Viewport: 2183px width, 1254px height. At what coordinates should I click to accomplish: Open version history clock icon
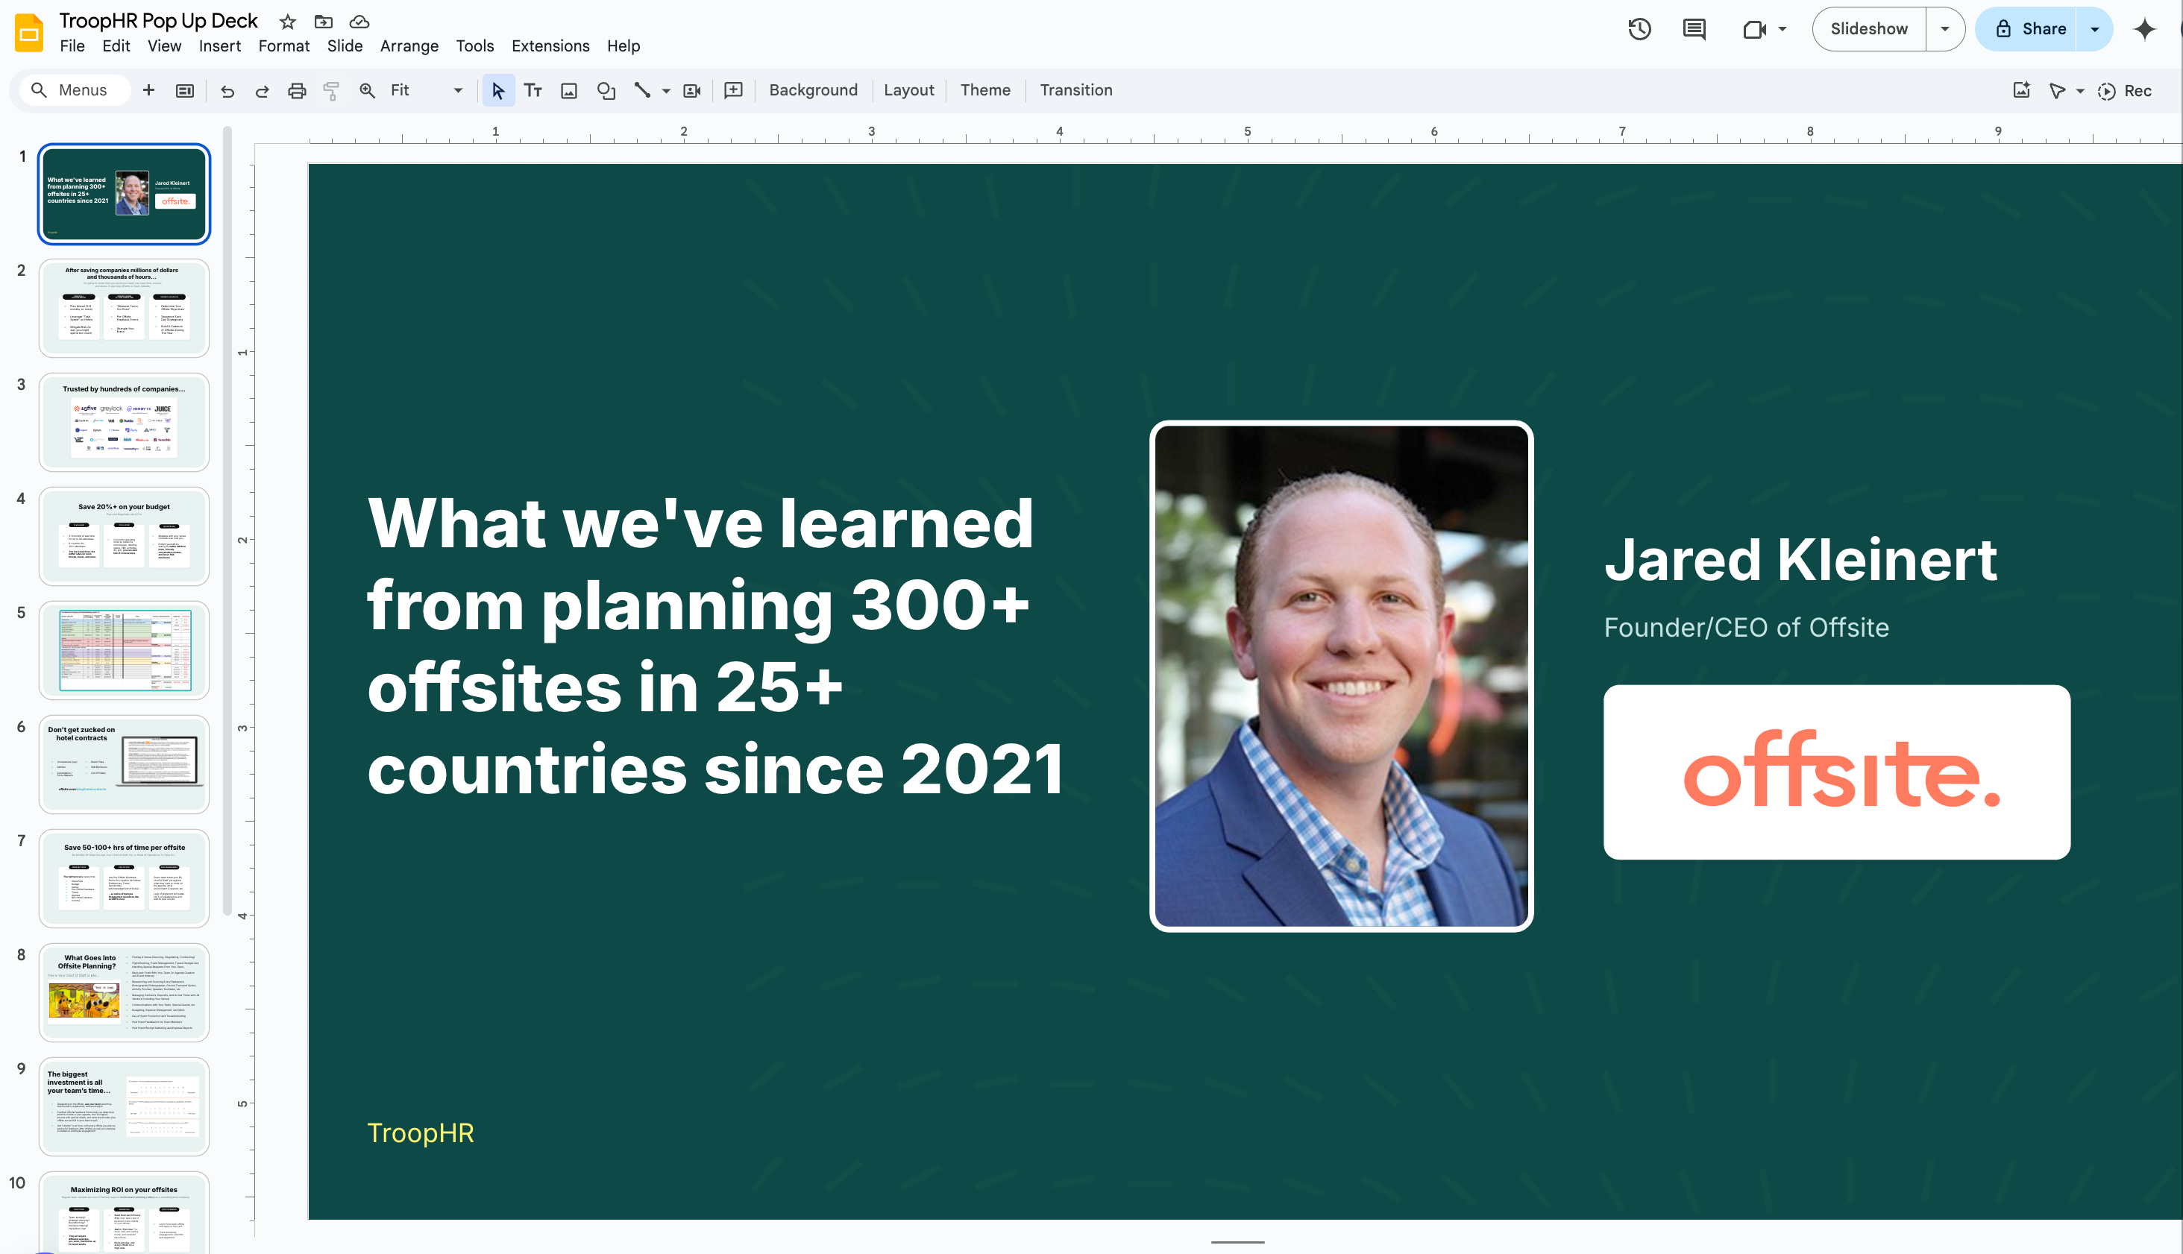[1639, 29]
